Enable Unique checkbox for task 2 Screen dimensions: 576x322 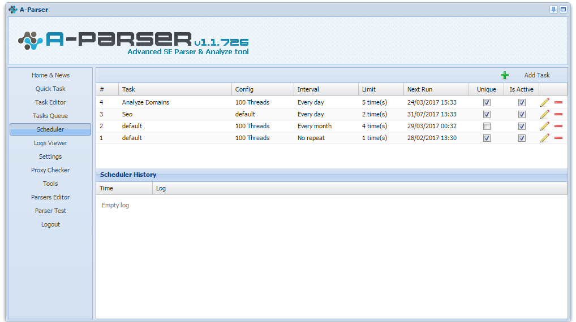click(x=487, y=127)
